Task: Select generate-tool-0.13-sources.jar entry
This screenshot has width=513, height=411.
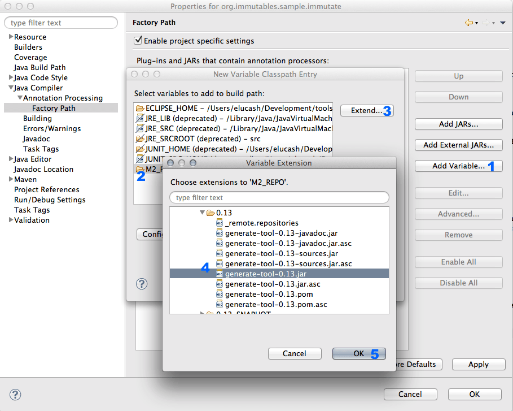Action: 279,254
